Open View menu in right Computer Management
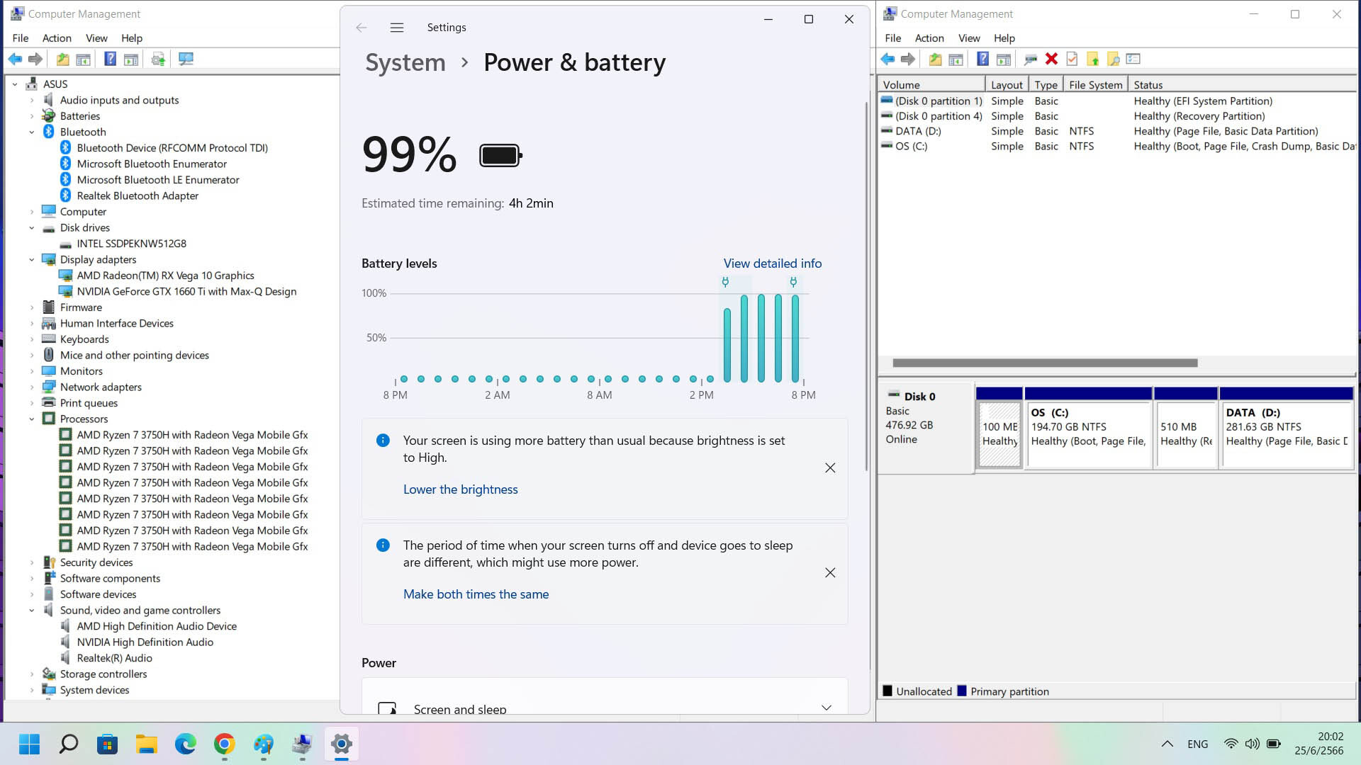The width and height of the screenshot is (1361, 765). click(x=969, y=38)
